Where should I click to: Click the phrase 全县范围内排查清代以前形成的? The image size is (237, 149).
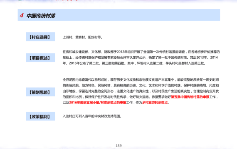point(85,79)
